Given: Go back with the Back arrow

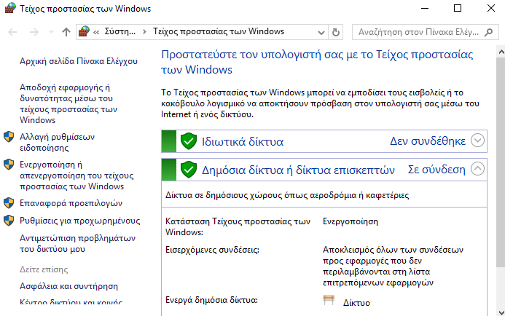Looking at the screenshot, I should 12,32.
